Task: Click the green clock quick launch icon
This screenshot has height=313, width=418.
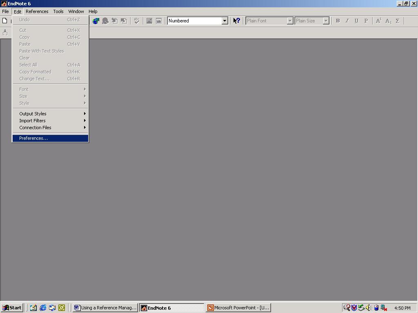Action: (x=62, y=308)
